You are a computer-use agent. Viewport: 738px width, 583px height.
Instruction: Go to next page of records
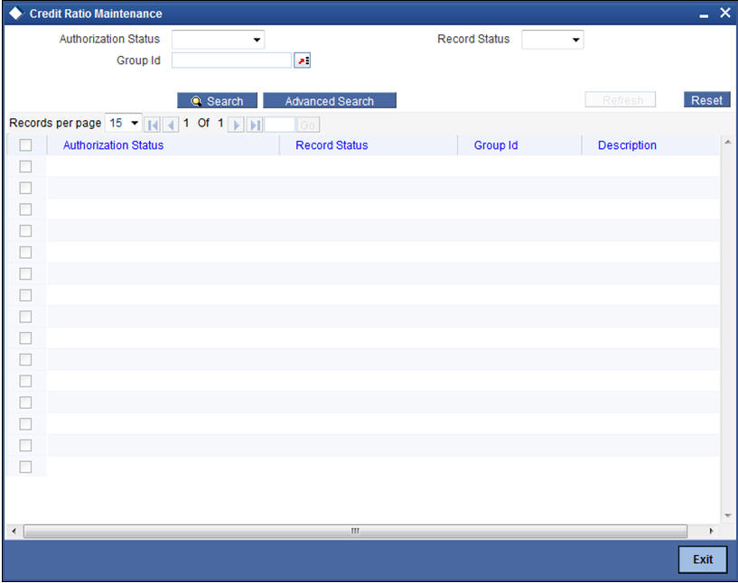tap(236, 125)
